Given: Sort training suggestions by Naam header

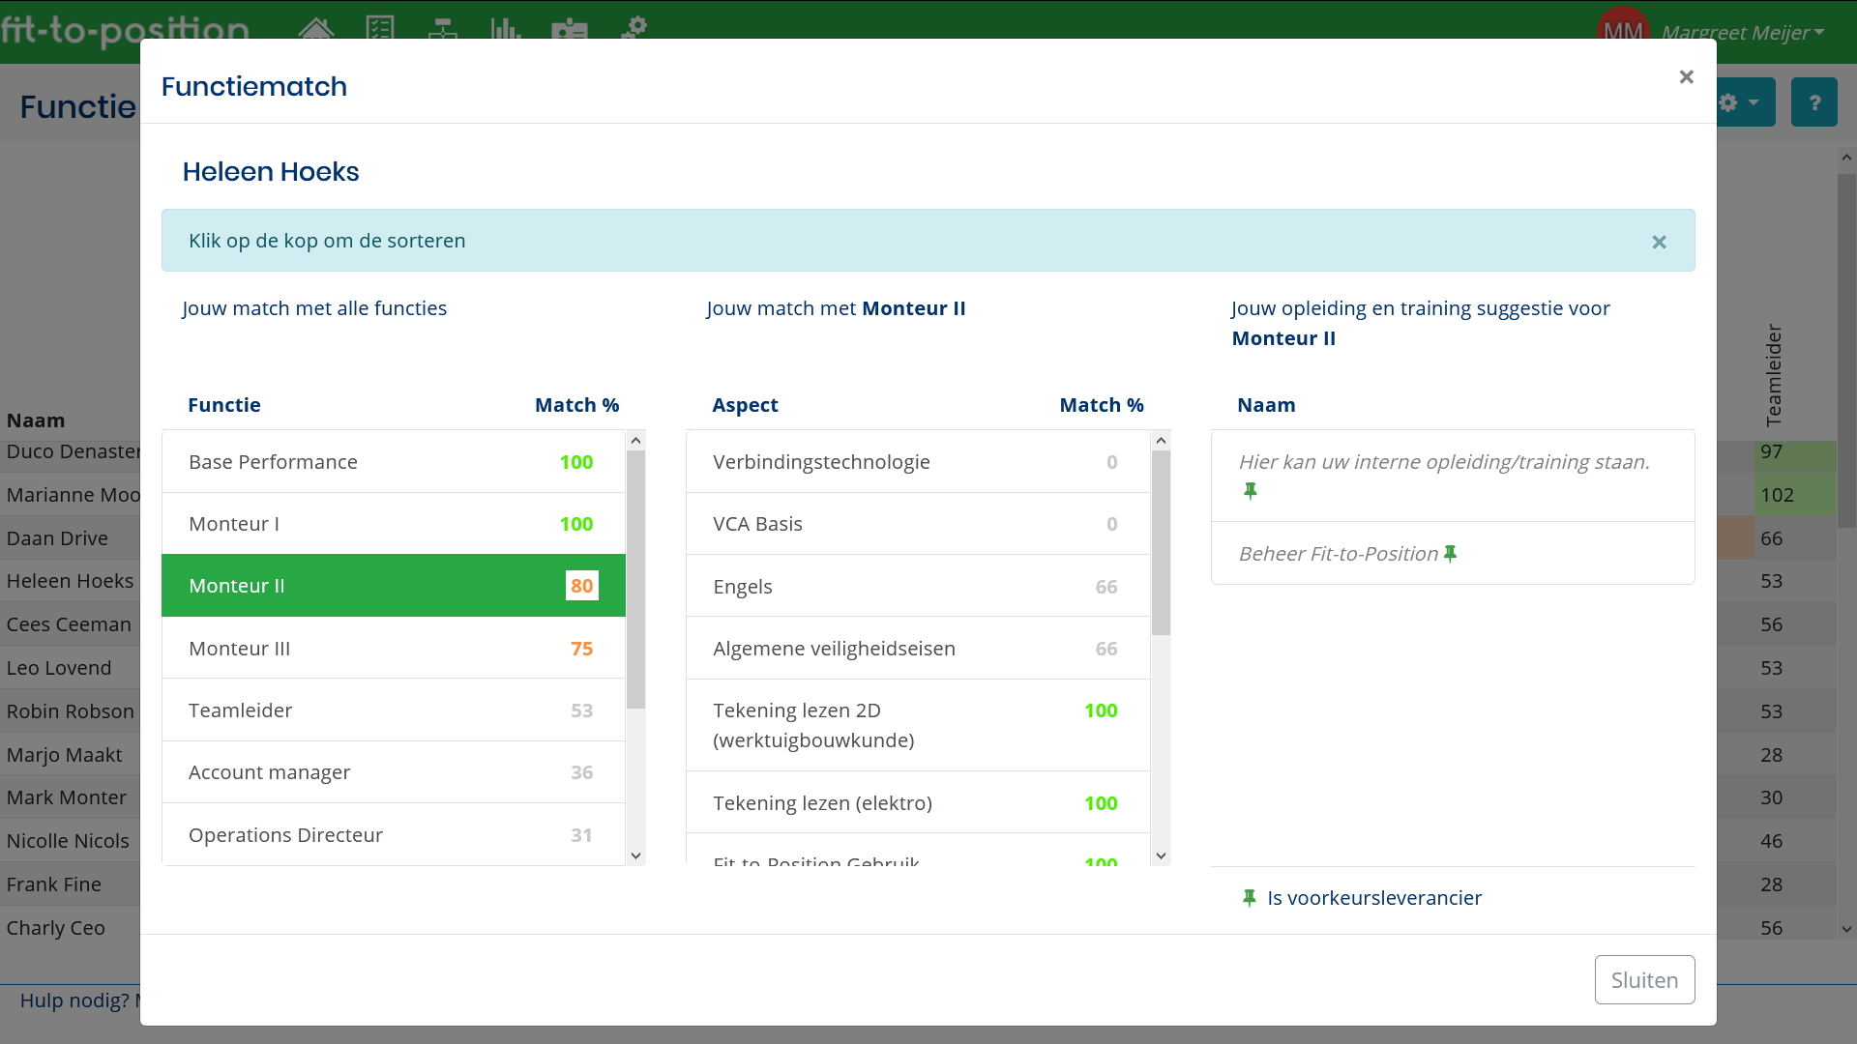Looking at the screenshot, I should [x=1266, y=405].
